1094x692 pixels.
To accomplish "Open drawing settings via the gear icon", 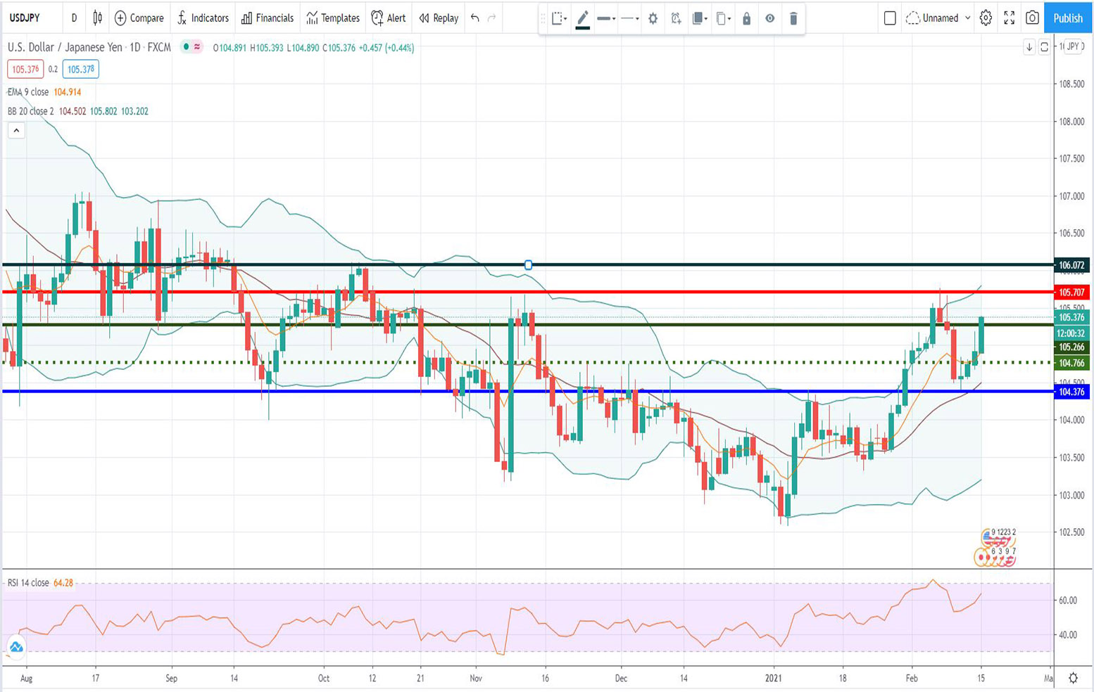I will click(653, 19).
